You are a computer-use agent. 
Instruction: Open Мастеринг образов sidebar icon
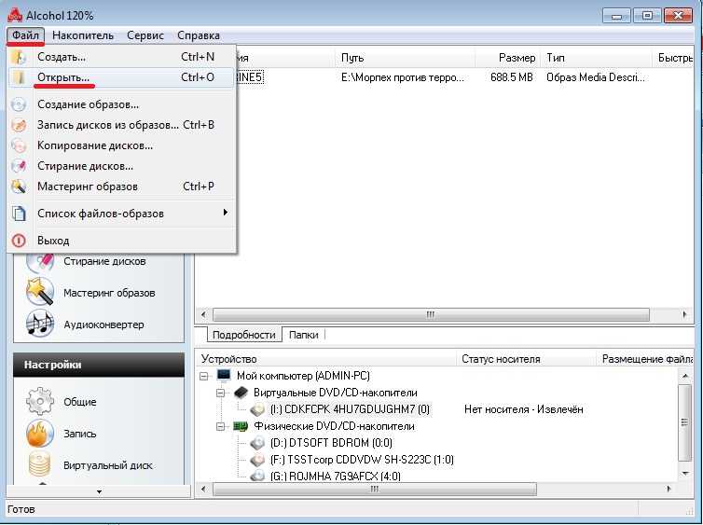tap(40, 292)
